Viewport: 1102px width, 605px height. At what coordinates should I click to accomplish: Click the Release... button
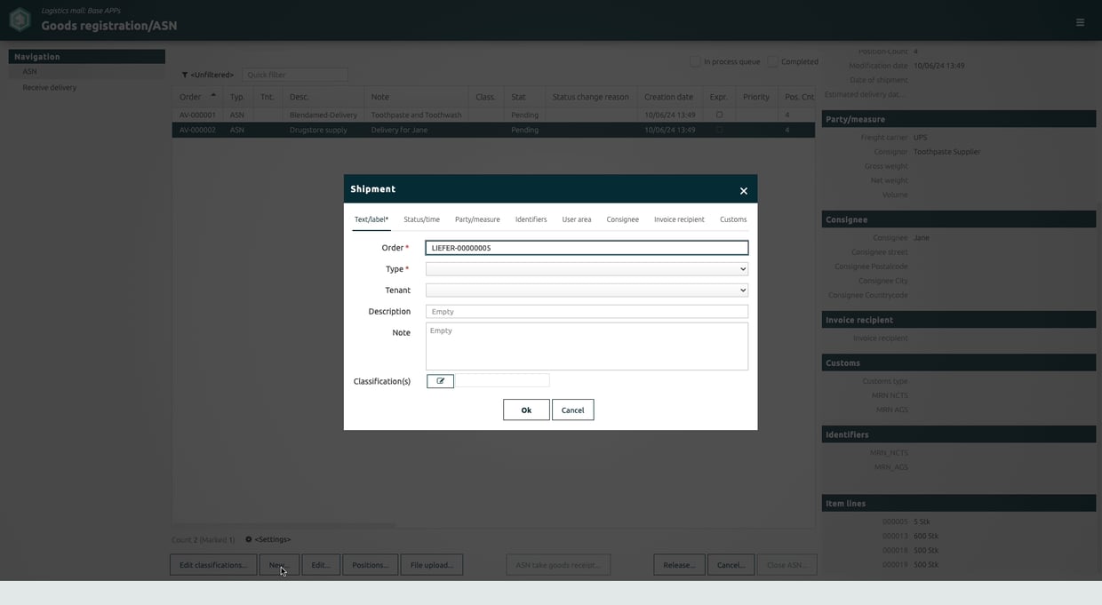679,565
